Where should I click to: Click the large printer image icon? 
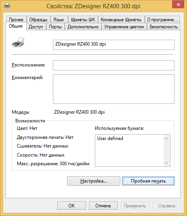click(18, 42)
